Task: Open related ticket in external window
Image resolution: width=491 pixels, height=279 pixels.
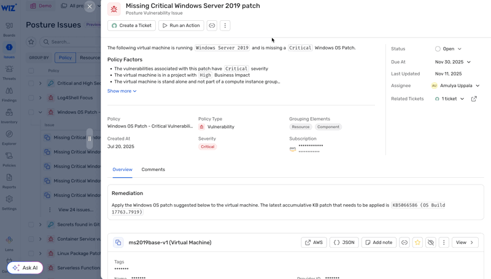Action: [x=474, y=99]
